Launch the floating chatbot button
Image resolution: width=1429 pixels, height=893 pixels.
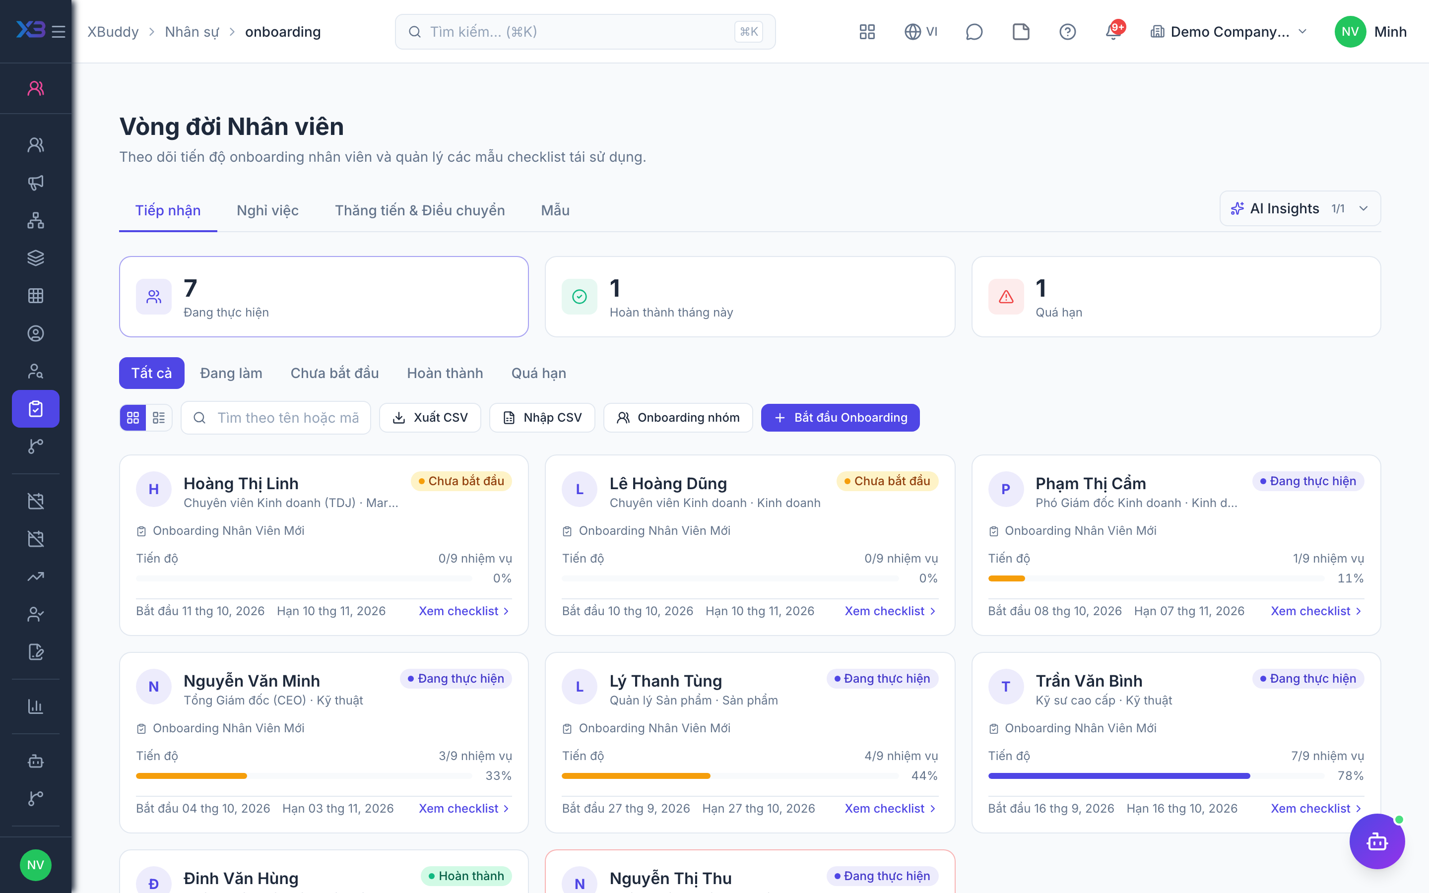click(1376, 841)
